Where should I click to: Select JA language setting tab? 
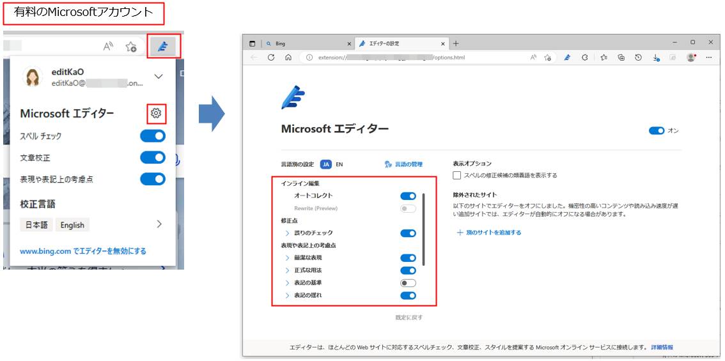click(x=326, y=164)
